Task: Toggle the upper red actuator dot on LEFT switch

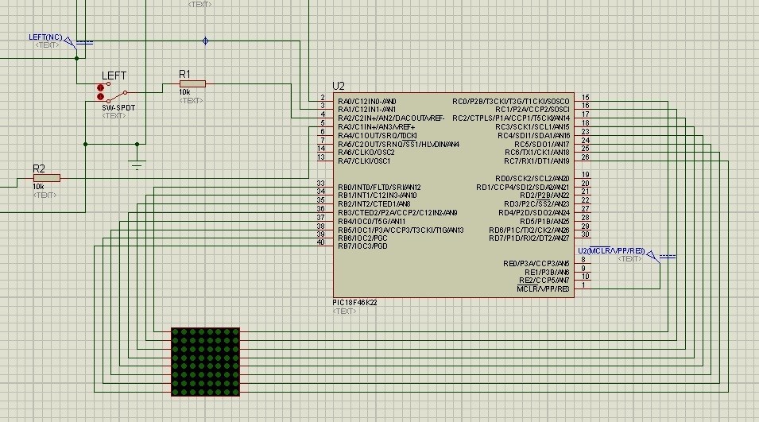Action: [101, 87]
